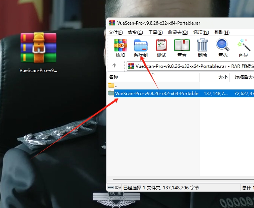
Task: Click the Test (测试) toolbar icon
Action: tap(161, 45)
